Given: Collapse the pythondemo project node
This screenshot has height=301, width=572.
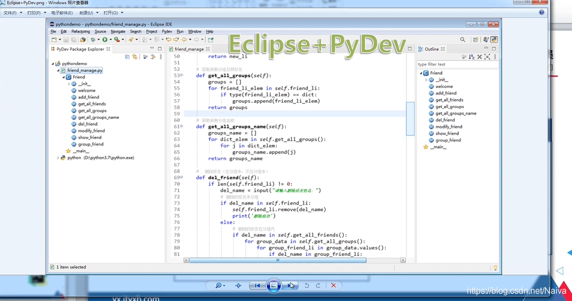Looking at the screenshot, I should pos(52,64).
